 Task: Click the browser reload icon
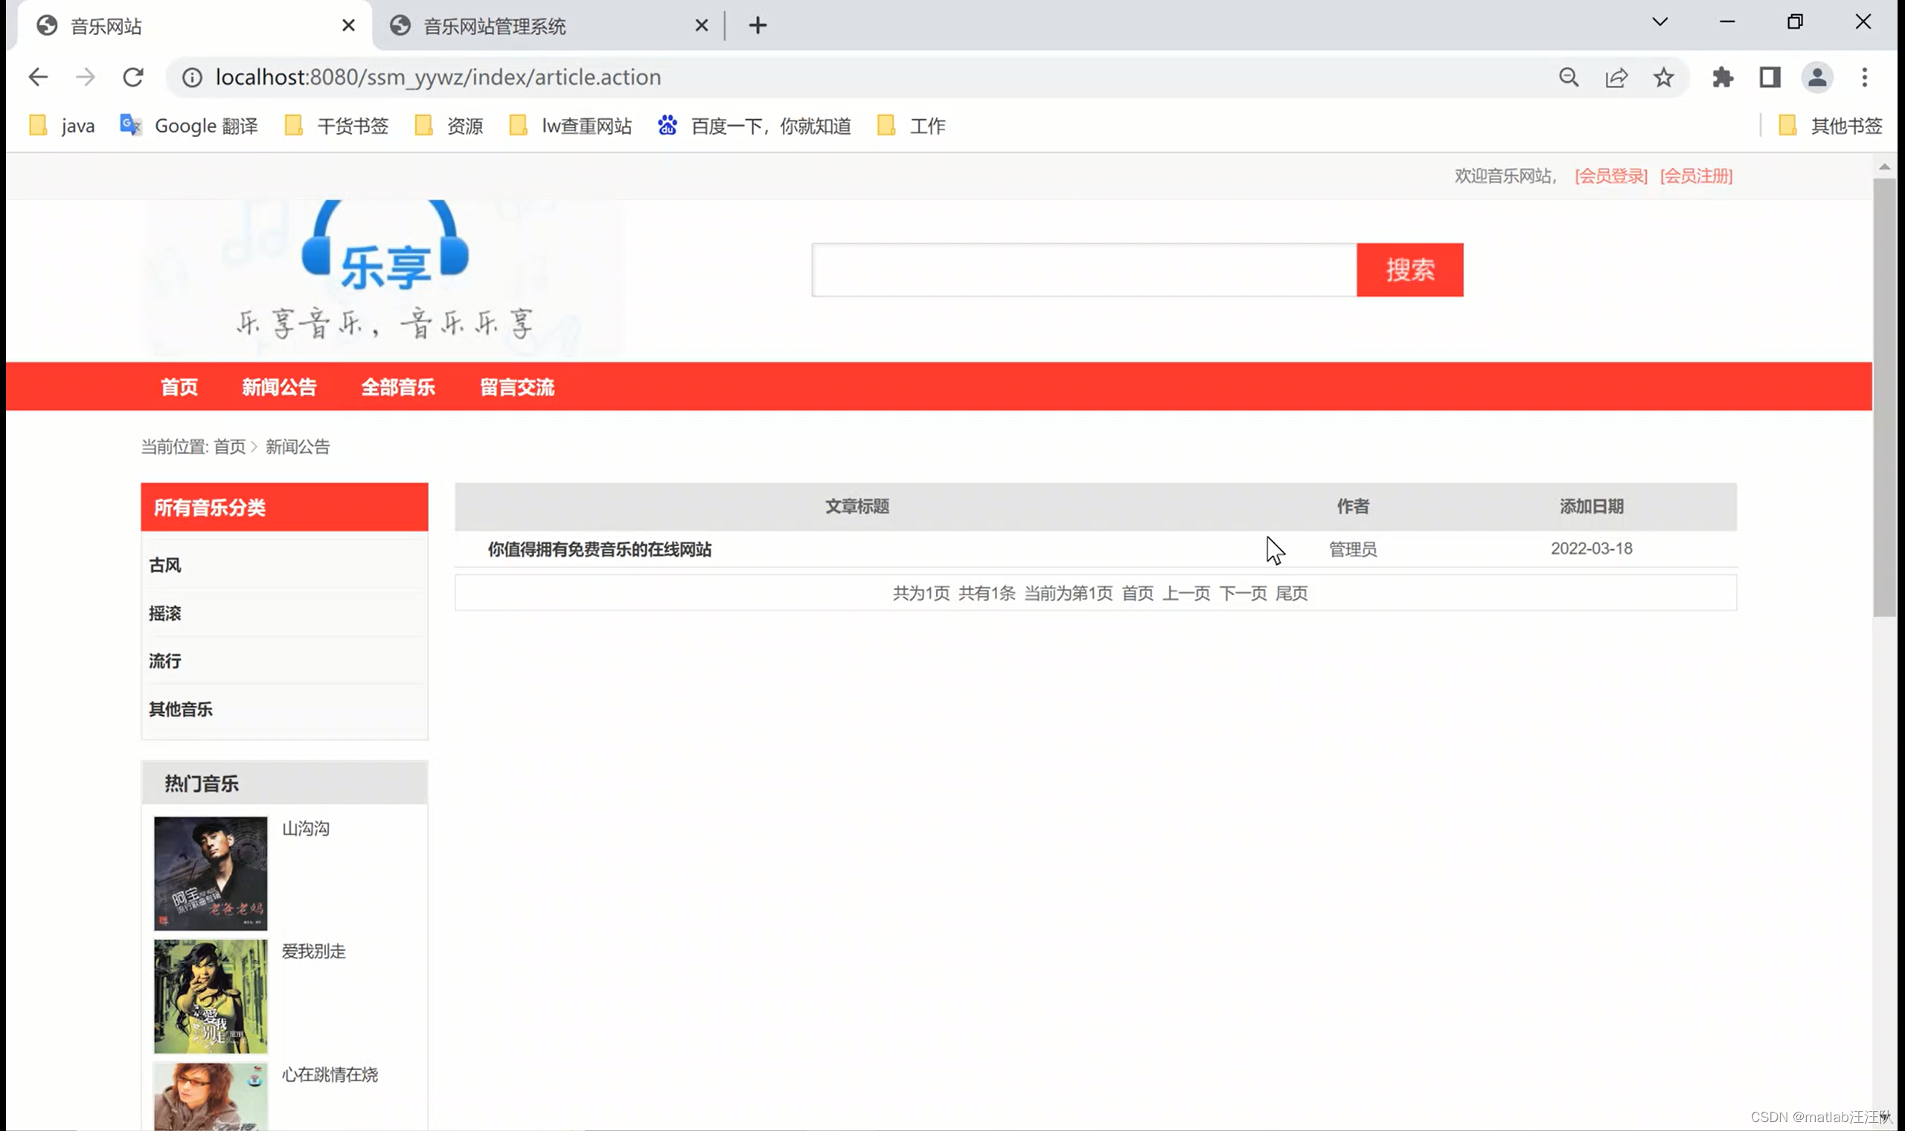[133, 77]
